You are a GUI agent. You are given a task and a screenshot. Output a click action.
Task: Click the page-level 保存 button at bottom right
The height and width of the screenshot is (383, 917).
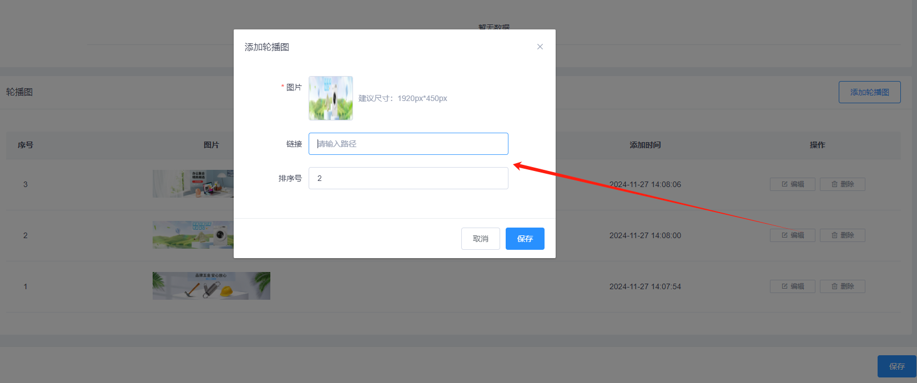click(x=896, y=366)
